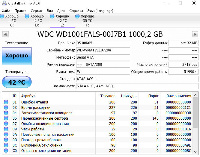Click status orb for attribute 01 Ошибки чтения
Viewport: 200px width, 157px height.
[x=6, y=102]
